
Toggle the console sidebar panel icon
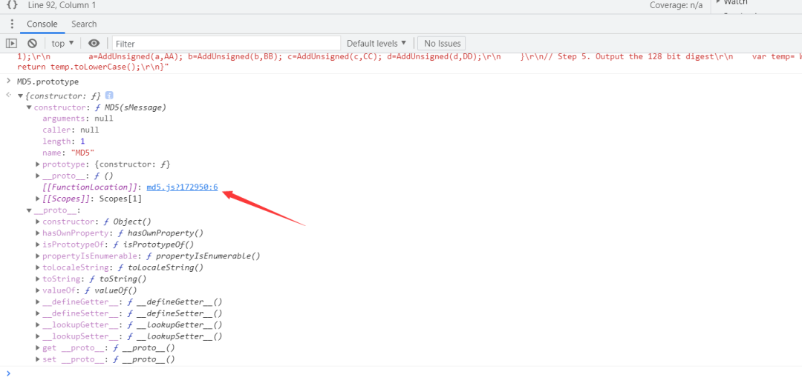[x=11, y=44]
